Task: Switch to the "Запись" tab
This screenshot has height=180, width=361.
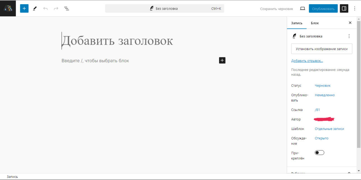Action: click(297, 23)
